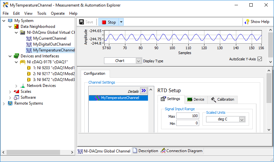Image resolution: width=274 pixels, height=162 pixels.
Task: Expand the Remote Systems tree node
Action: [4, 104]
